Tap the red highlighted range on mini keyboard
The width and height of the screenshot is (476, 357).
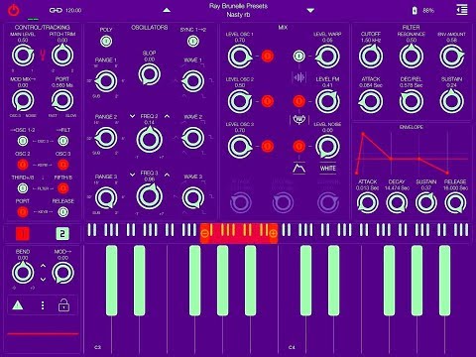click(239, 234)
